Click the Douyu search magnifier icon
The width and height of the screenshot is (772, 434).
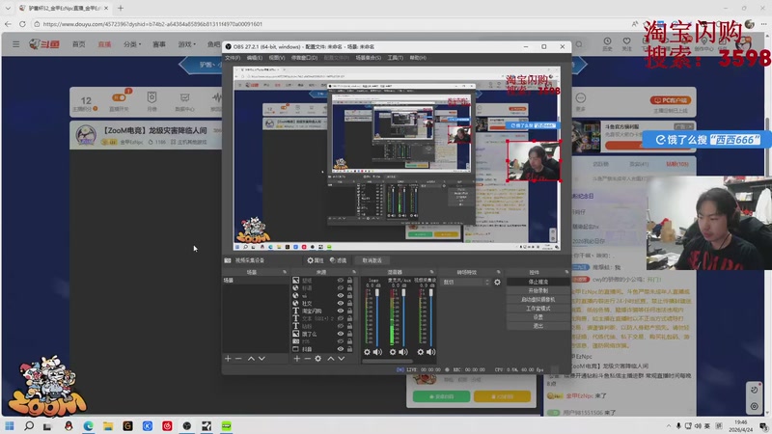tap(579, 44)
